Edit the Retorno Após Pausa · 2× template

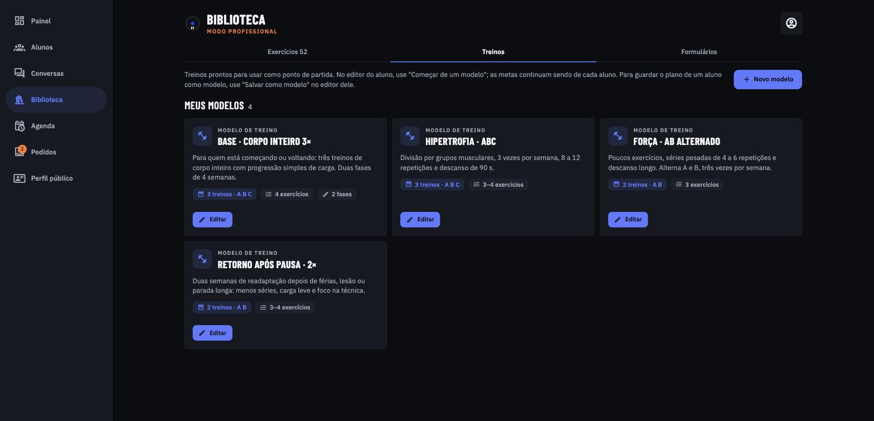(212, 333)
